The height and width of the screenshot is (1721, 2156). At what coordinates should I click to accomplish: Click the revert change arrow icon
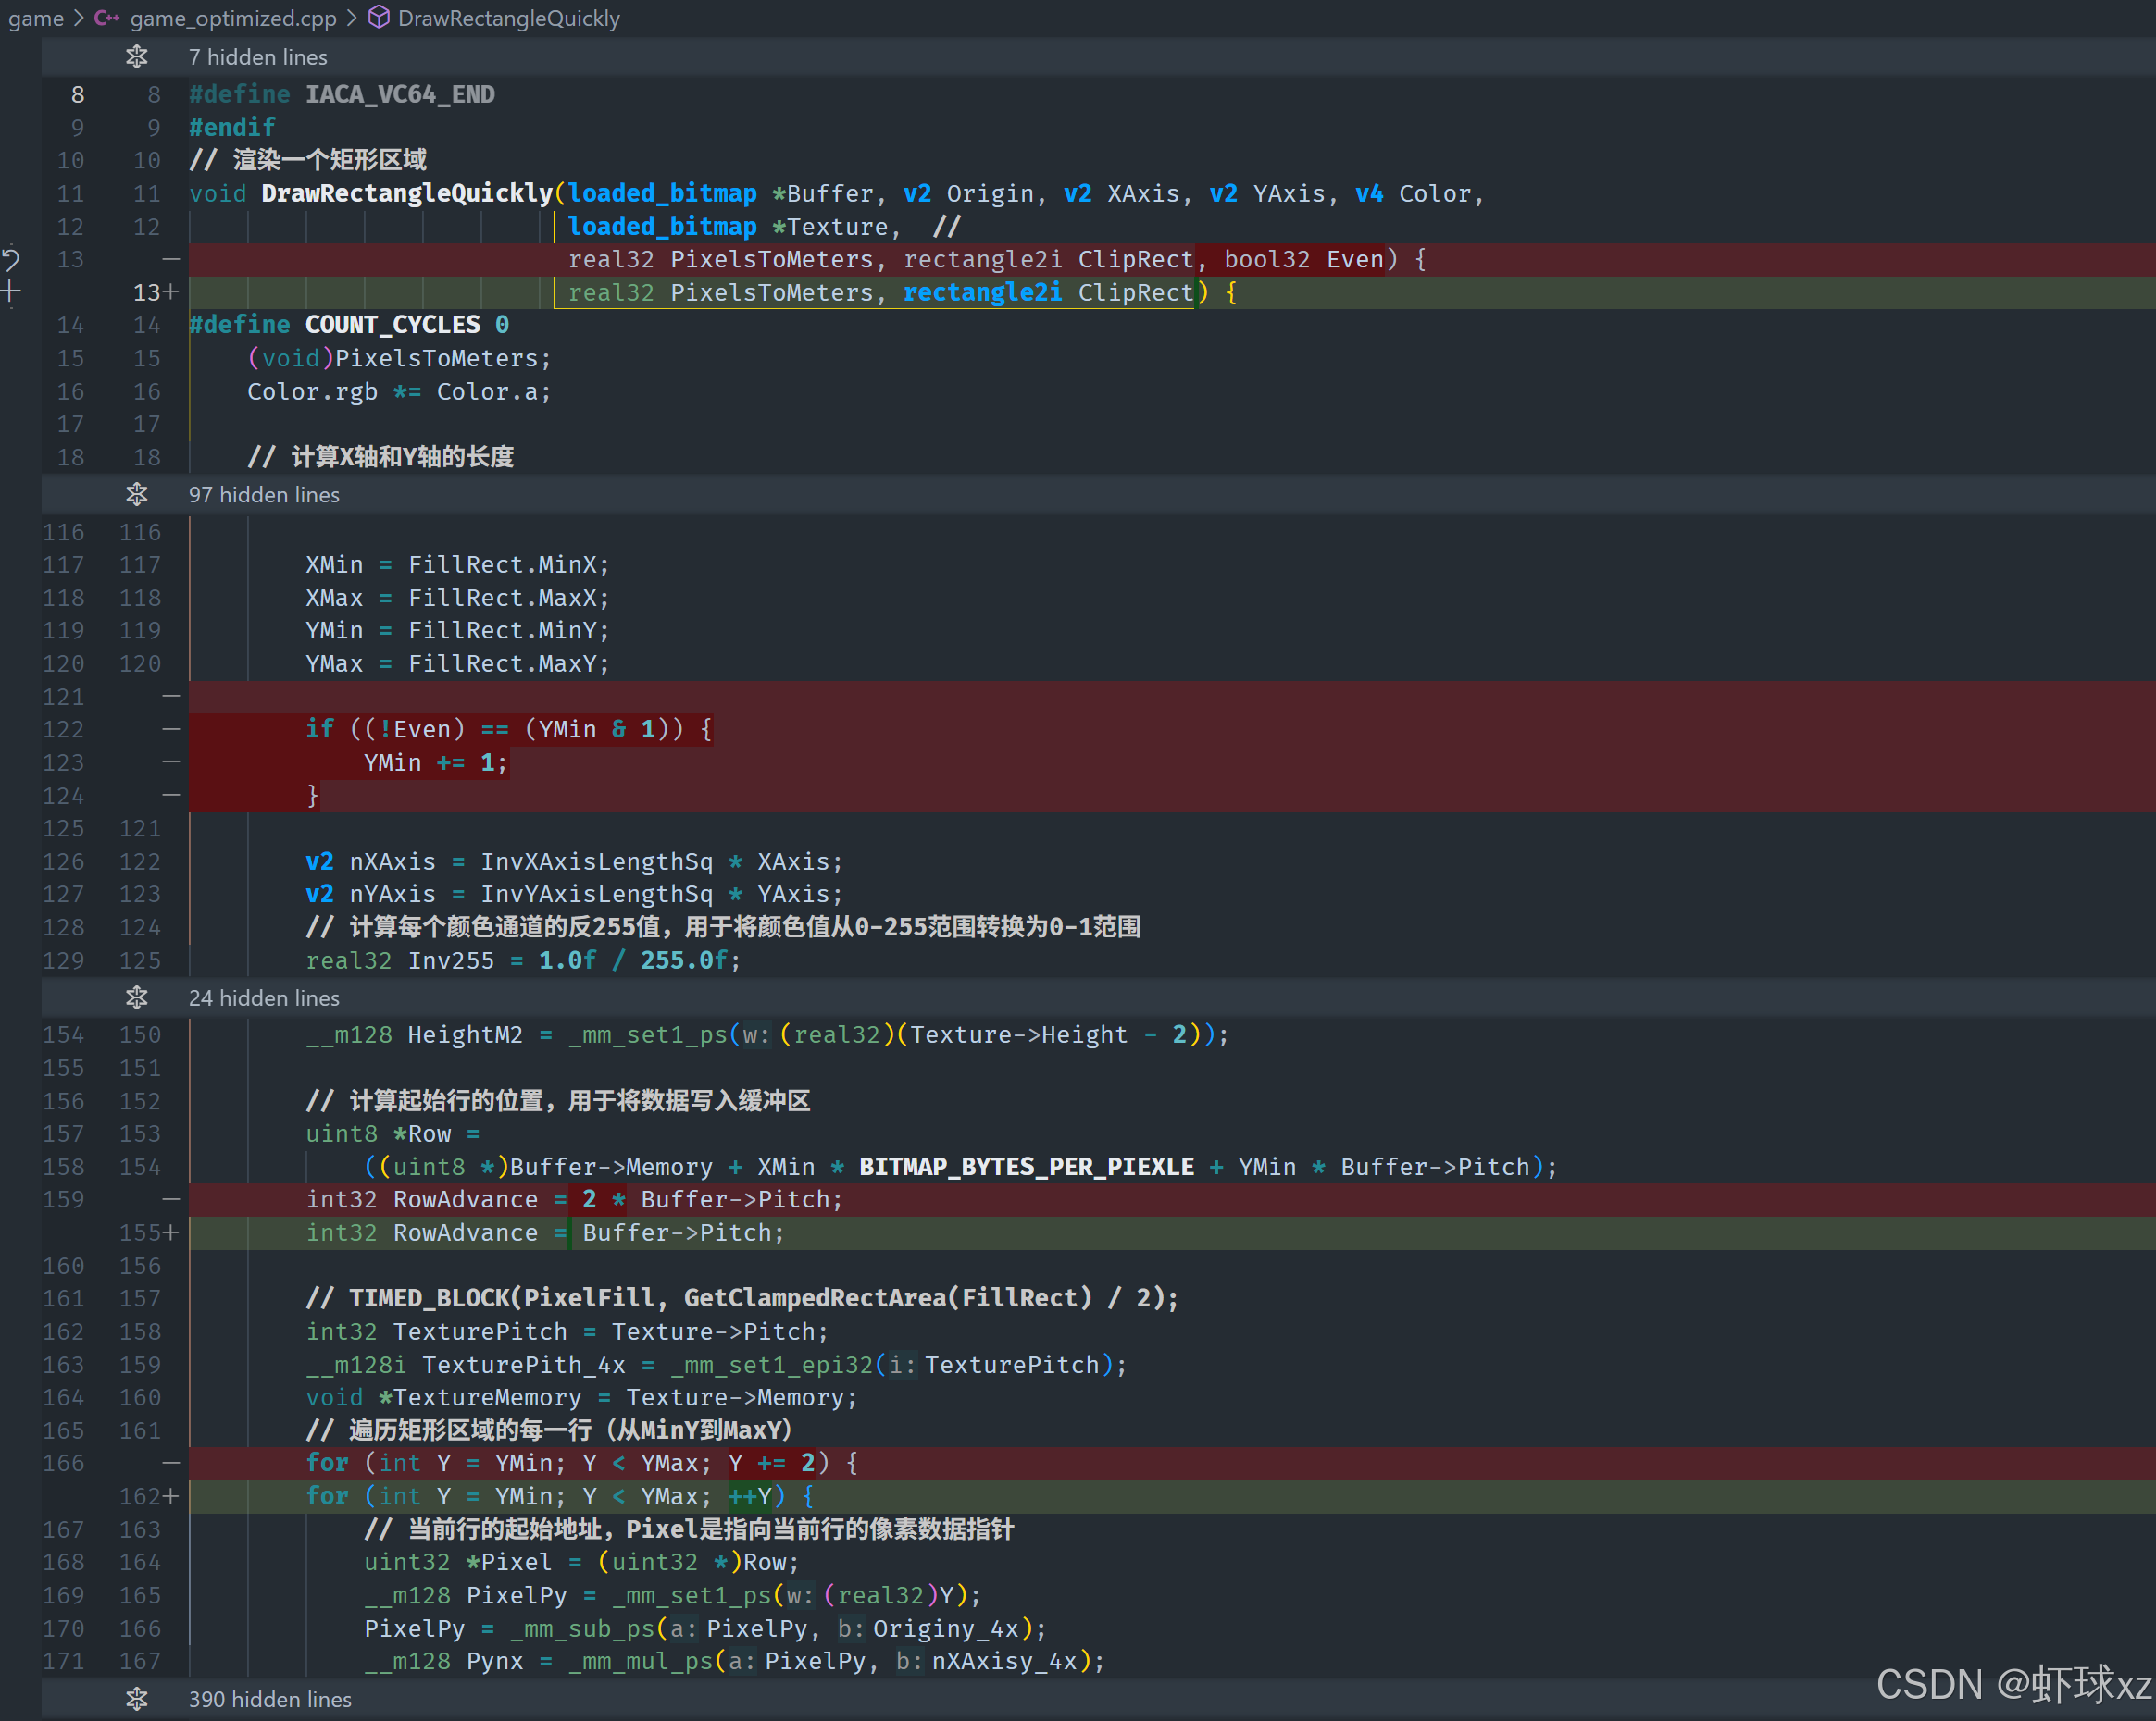(x=11, y=260)
